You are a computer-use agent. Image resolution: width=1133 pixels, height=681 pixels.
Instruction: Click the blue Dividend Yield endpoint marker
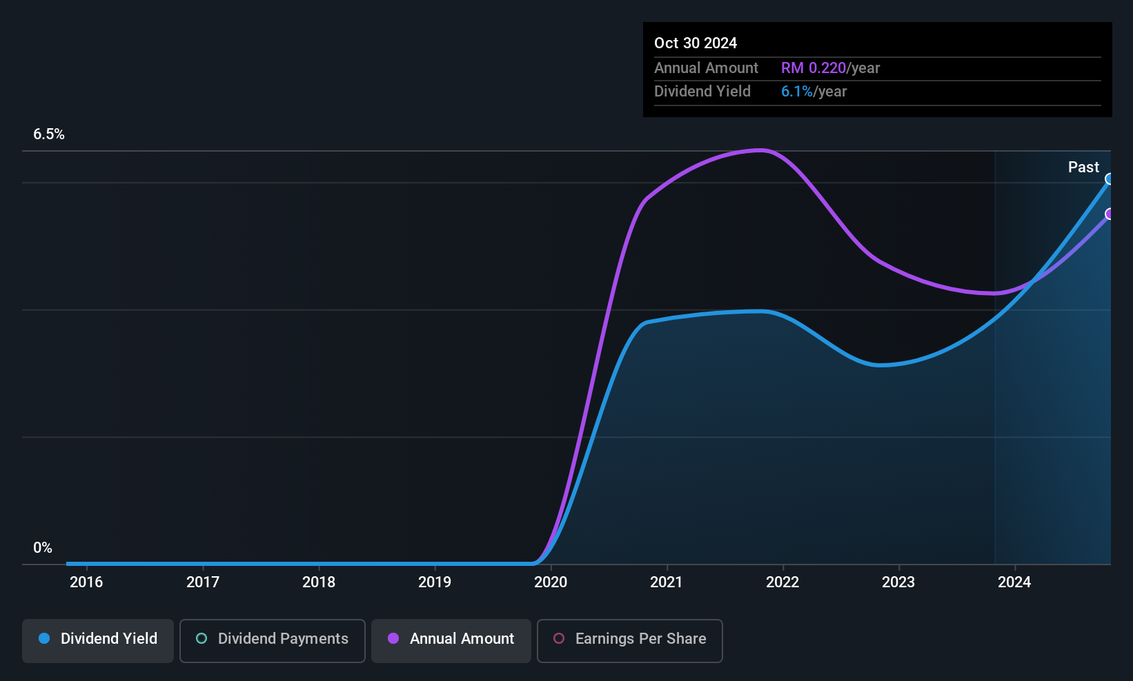tap(1110, 179)
